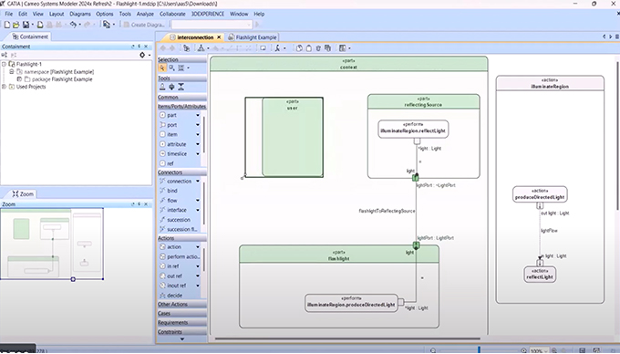
Task: Expand the part palette dropdown arrow
Action: pyautogui.click(x=198, y=115)
